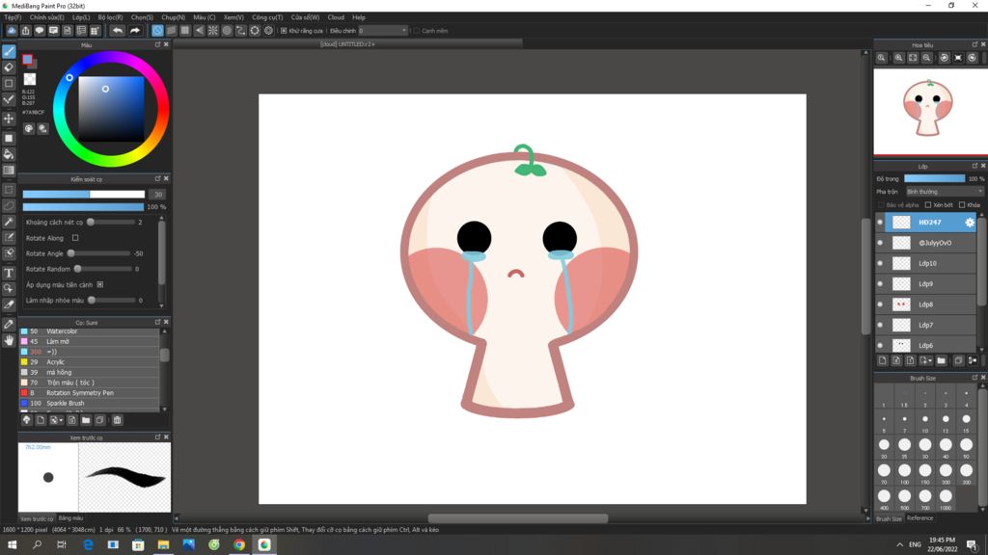The image size is (988, 555).
Task: Select the Rotation Symmetry Pen brush
Action: (x=90, y=393)
